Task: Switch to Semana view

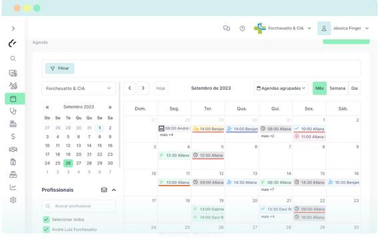Action: (x=338, y=89)
